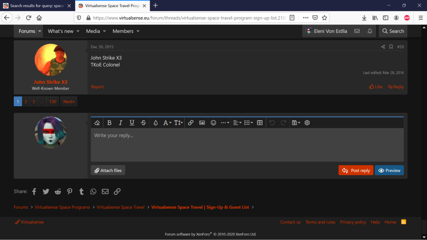427x240 pixels.
Task: View John Strike X3's avatar
Action: point(50,60)
